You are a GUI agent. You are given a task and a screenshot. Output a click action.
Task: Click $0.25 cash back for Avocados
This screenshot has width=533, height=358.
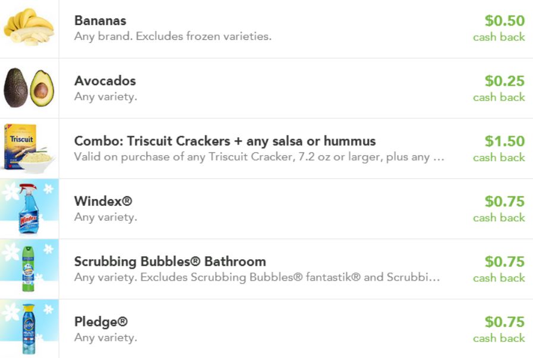(x=504, y=81)
